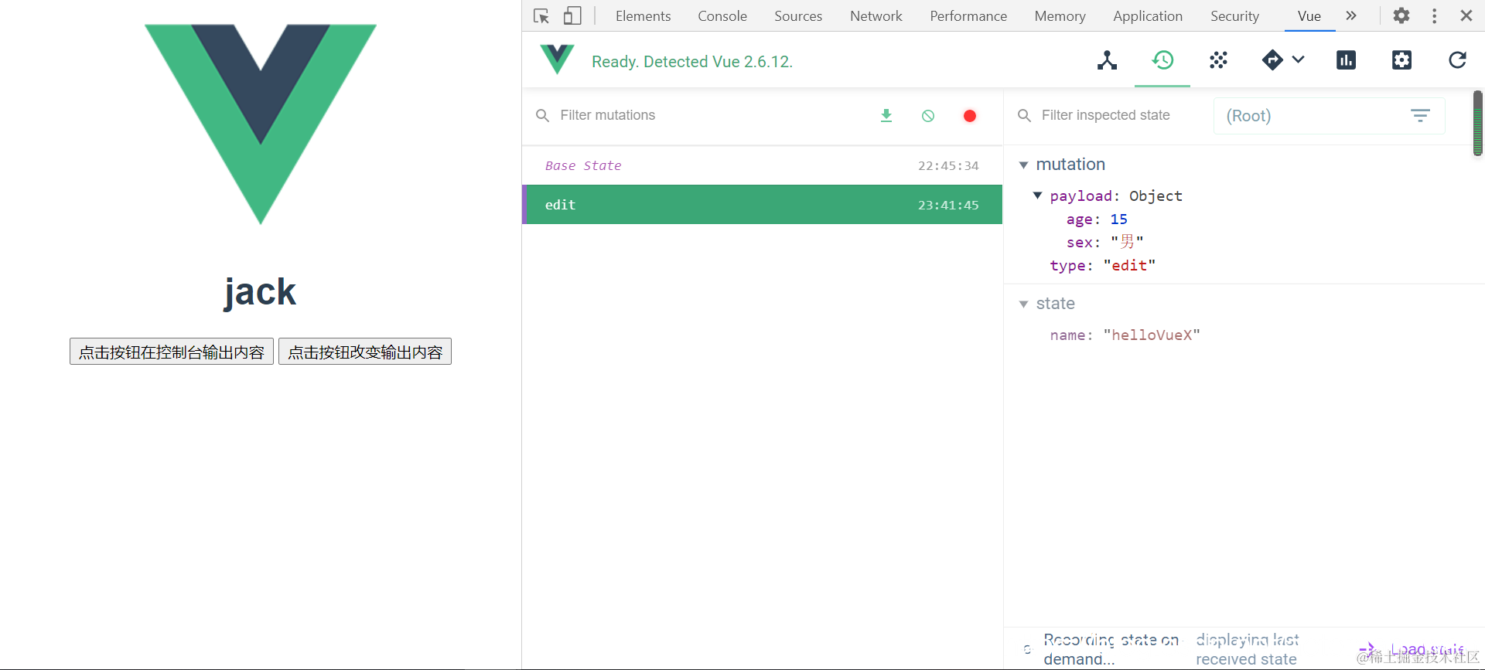Image resolution: width=1485 pixels, height=670 pixels.
Task: Click the large Vue logo image
Action: 261,124
